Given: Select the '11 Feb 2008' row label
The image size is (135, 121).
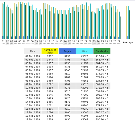Looking at the screenshot, I should point(33,91).
